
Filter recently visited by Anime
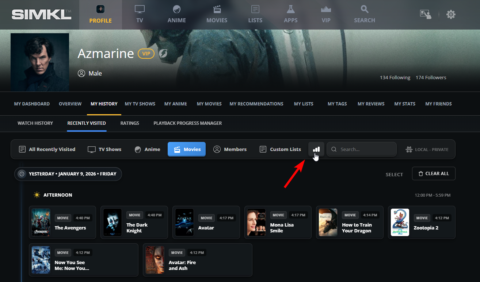pyautogui.click(x=148, y=149)
